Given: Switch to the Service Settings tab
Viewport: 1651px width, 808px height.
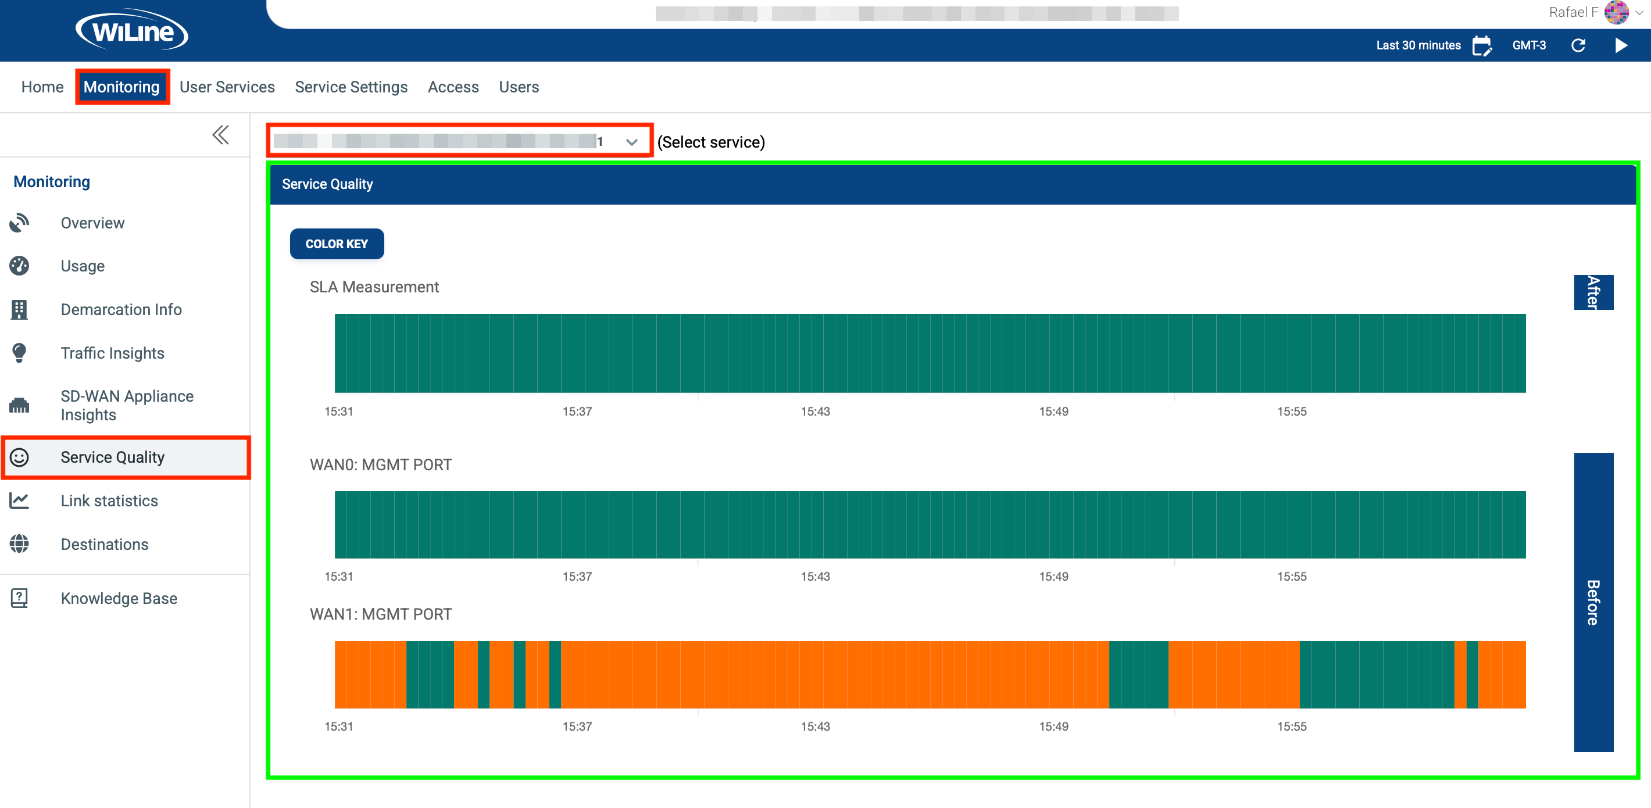Looking at the screenshot, I should [351, 87].
